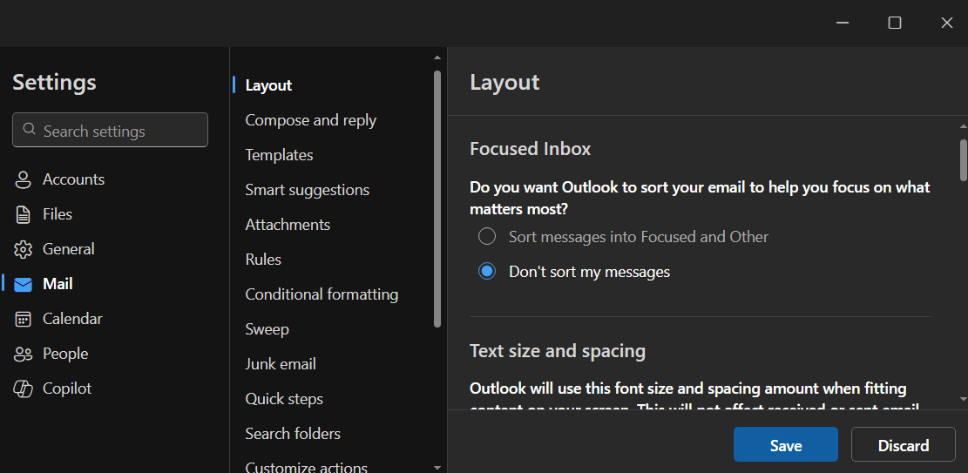
Task: Go to Junk email settings
Action: click(281, 364)
